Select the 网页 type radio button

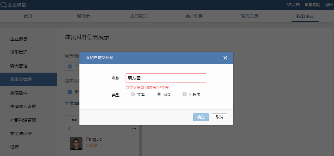tap(159, 94)
